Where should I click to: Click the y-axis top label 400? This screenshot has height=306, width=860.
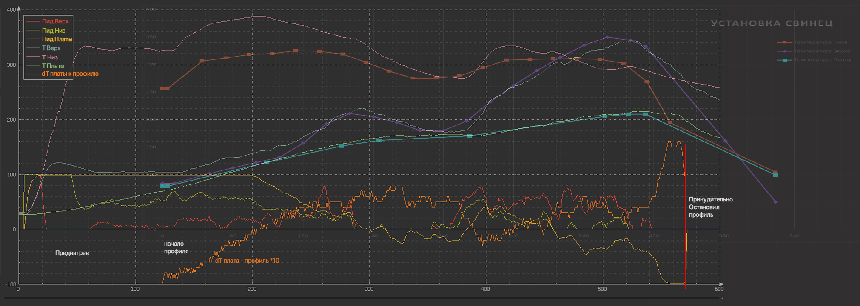(x=12, y=10)
